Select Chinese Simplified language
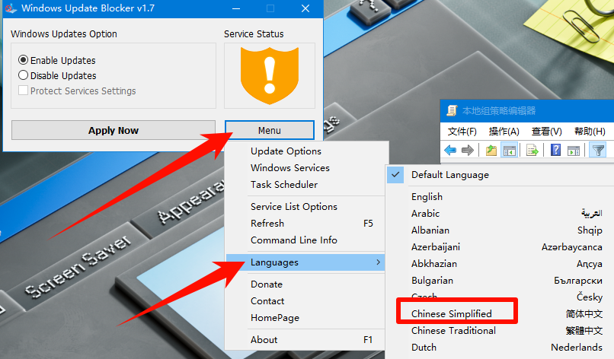This screenshot has height=359, width=614. 500,314
